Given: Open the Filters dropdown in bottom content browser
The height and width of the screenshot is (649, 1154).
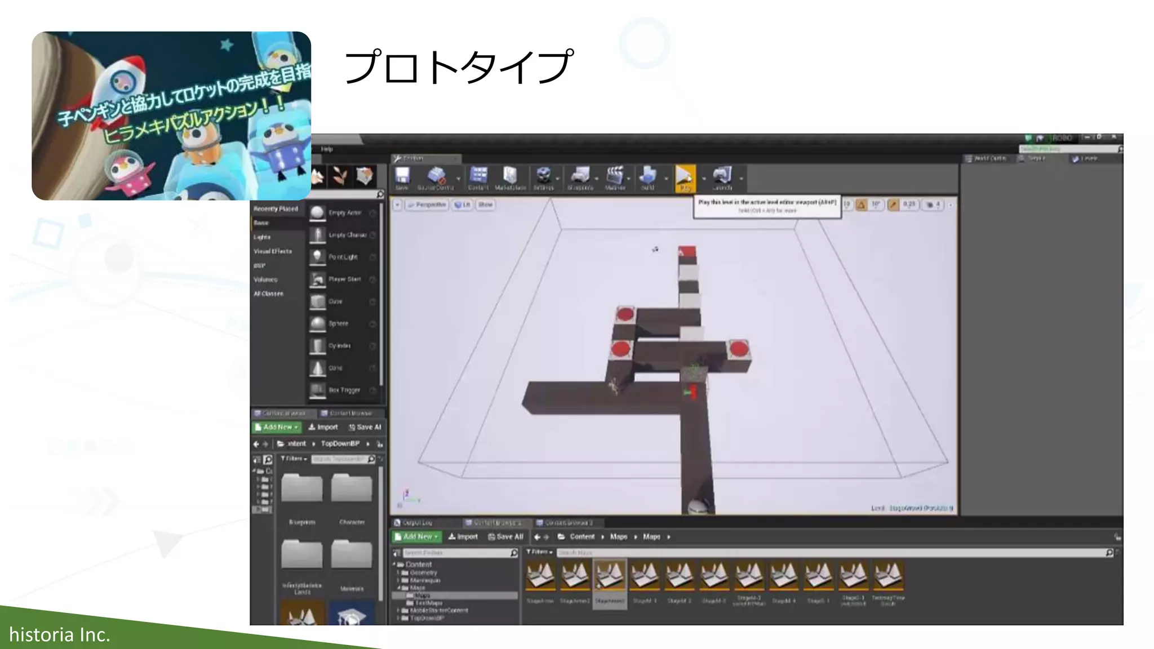Looking at the screenshot, I should click(539, 552).
